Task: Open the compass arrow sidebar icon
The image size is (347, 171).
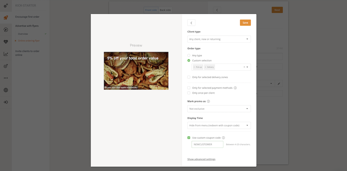Action: click(x=6, y=29)
